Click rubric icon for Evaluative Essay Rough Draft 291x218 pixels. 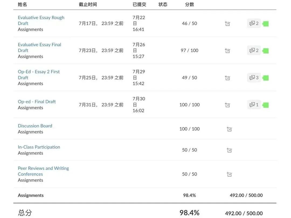click(x=227, y=24)
